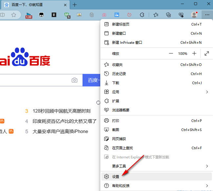Open 历史记录 from the menu
This screenshot has width=213, height=191.
[157, 74]
